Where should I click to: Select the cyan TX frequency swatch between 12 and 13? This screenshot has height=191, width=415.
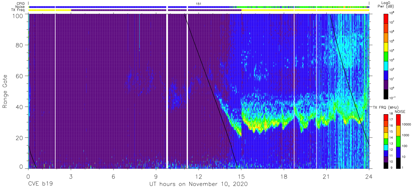386,147
